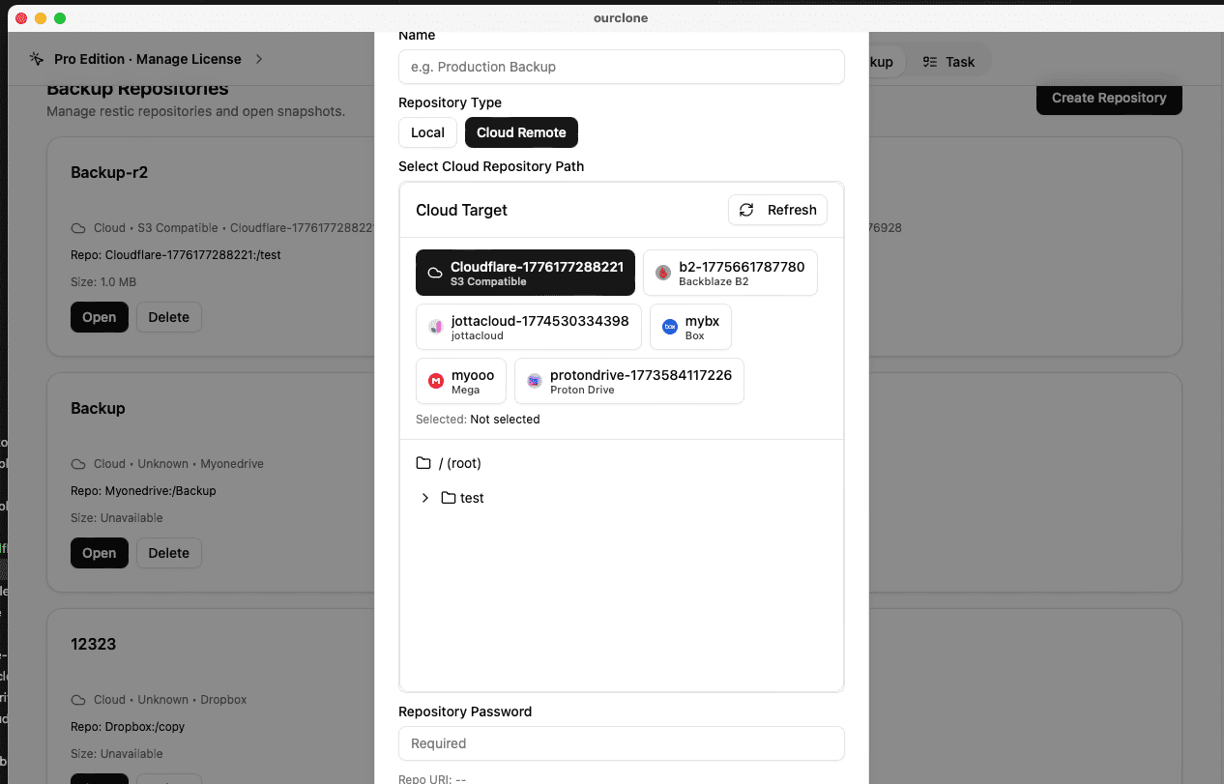
Task: Expand the Pro Edition license menu
Action: pyautogui.click(x=150, y=58)
